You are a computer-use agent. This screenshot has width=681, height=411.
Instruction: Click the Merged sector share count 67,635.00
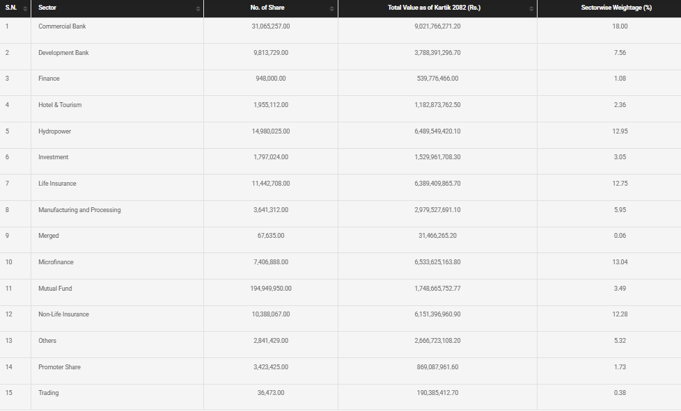coord(271,236)
